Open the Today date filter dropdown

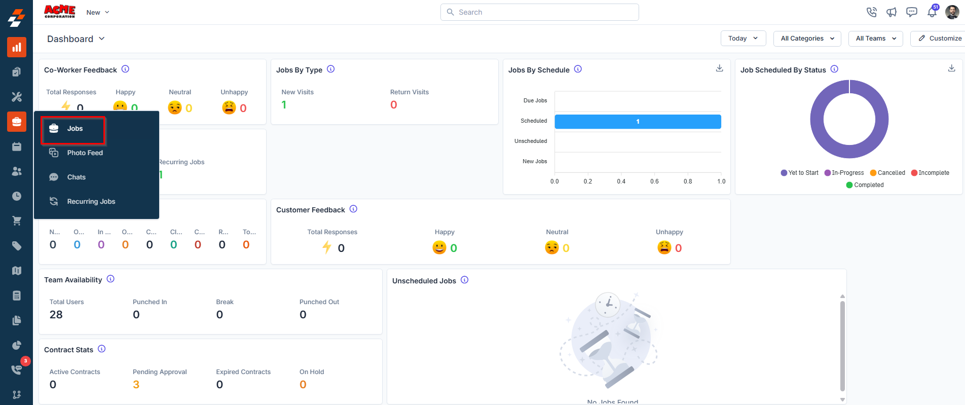[x=743, y=39]
